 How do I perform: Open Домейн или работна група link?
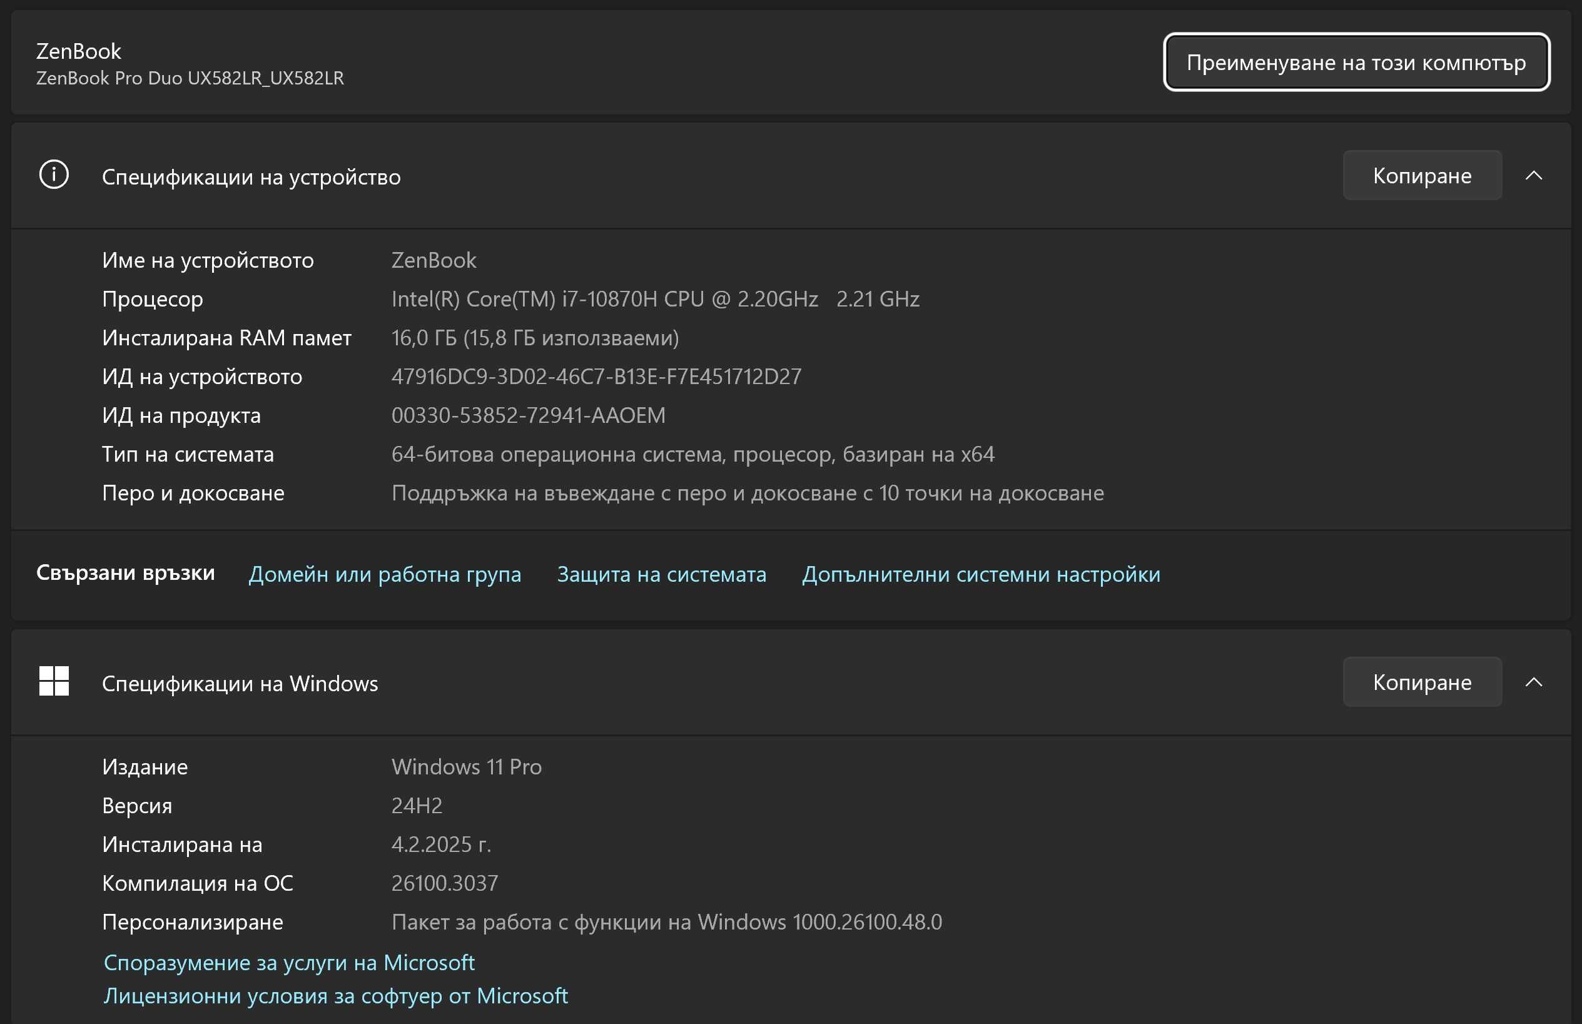click(x=385, y=574)
